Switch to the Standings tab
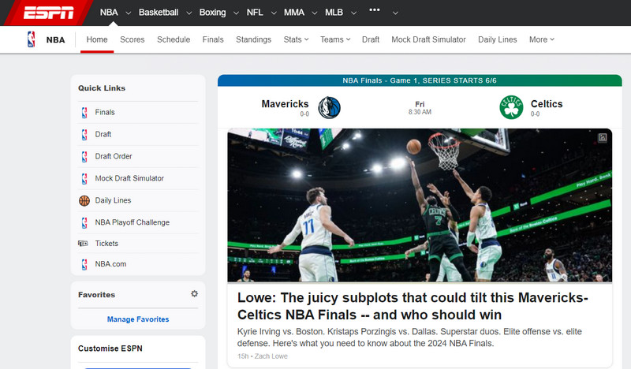Image resolution: width=631 pixels, height=369 pixels. tap(253, 39)
